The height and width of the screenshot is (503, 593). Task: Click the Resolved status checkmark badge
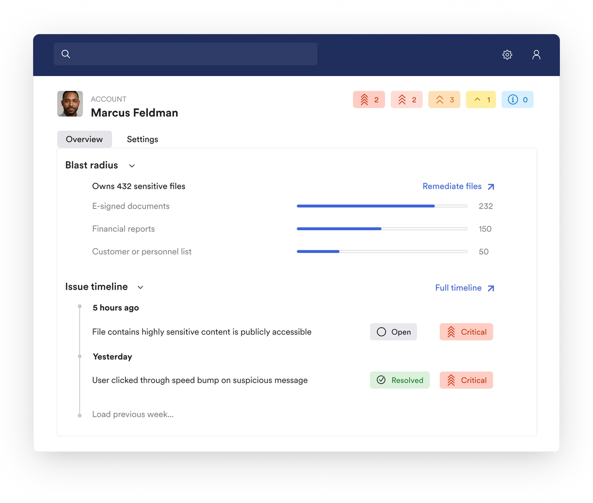pyautogui.click(x=399, y=380)
